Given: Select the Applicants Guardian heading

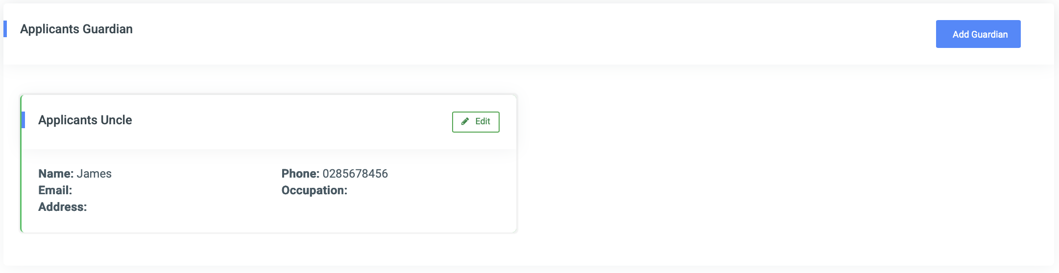Looking at the screenshot, I should point(76,29).
